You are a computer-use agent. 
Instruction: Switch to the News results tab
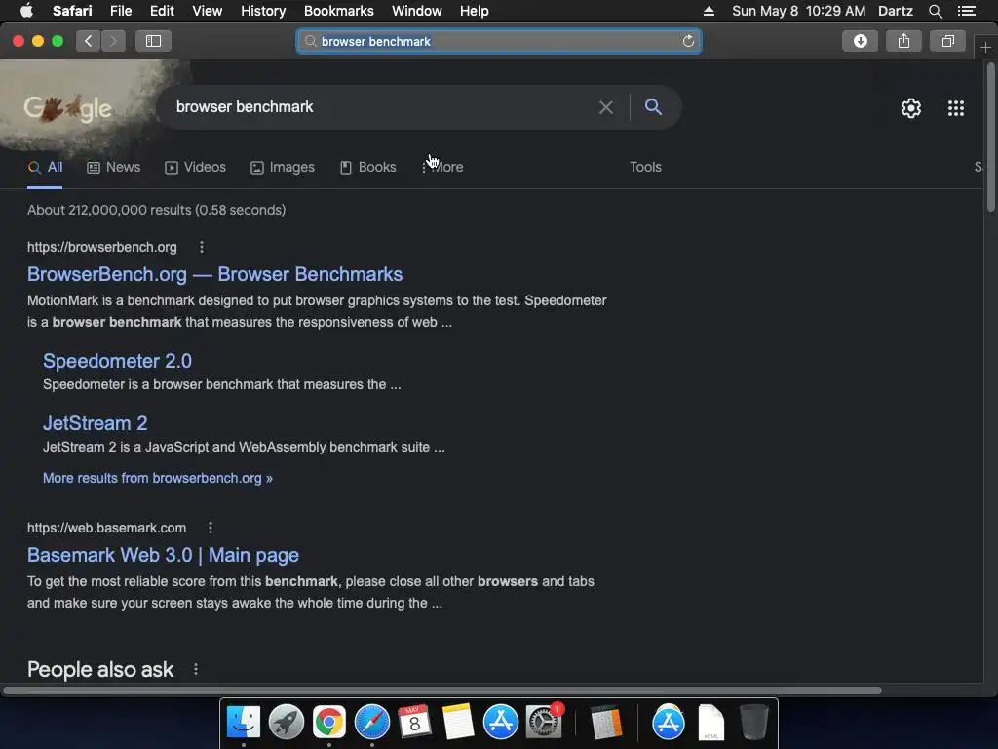[x=113, y=168]
